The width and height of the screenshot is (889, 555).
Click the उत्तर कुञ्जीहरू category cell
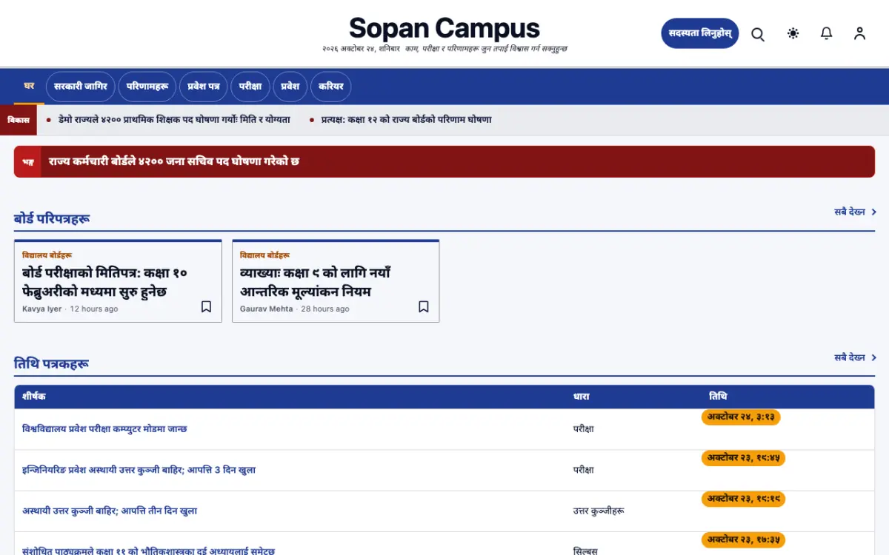click(x=597, y=511)
